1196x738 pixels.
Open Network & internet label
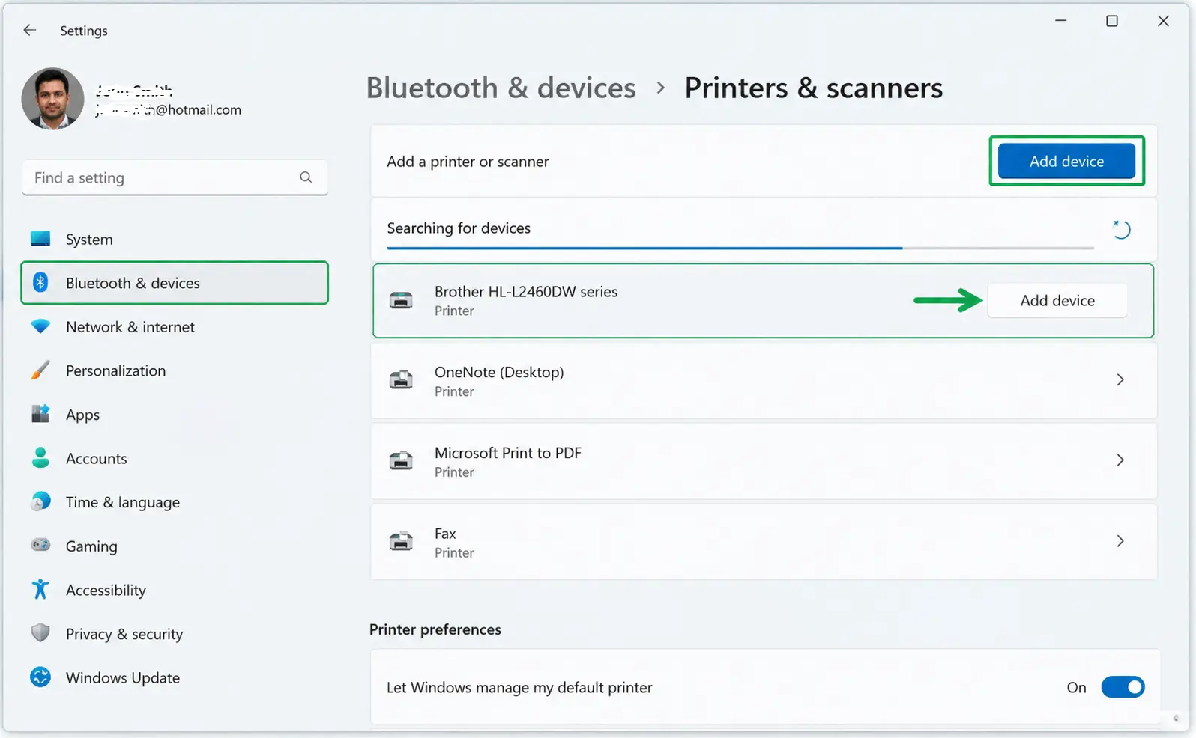tap(130, 327)
